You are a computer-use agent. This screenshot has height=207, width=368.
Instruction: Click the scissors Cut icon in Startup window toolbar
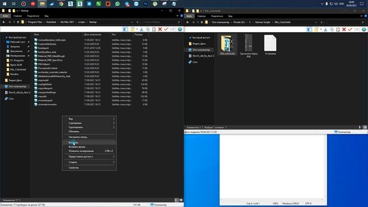[141, 29]
